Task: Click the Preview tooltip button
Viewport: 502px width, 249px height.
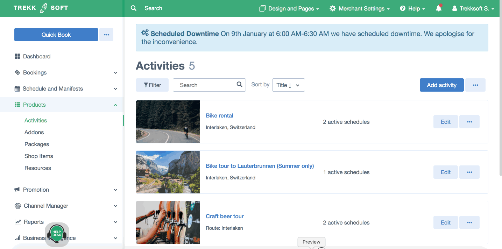Action: (311, 242)
